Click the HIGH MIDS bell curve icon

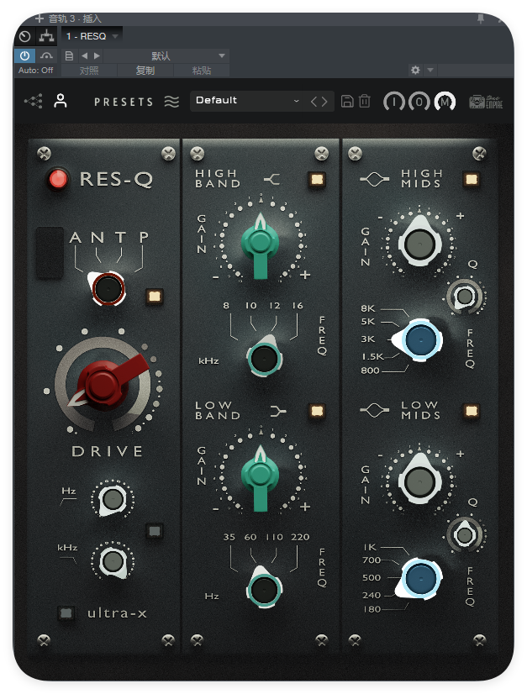[375, 179]
